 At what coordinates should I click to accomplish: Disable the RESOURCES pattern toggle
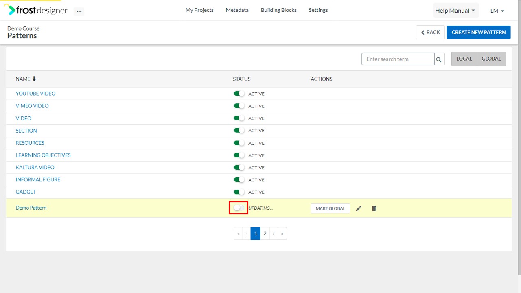coord(239,143)
